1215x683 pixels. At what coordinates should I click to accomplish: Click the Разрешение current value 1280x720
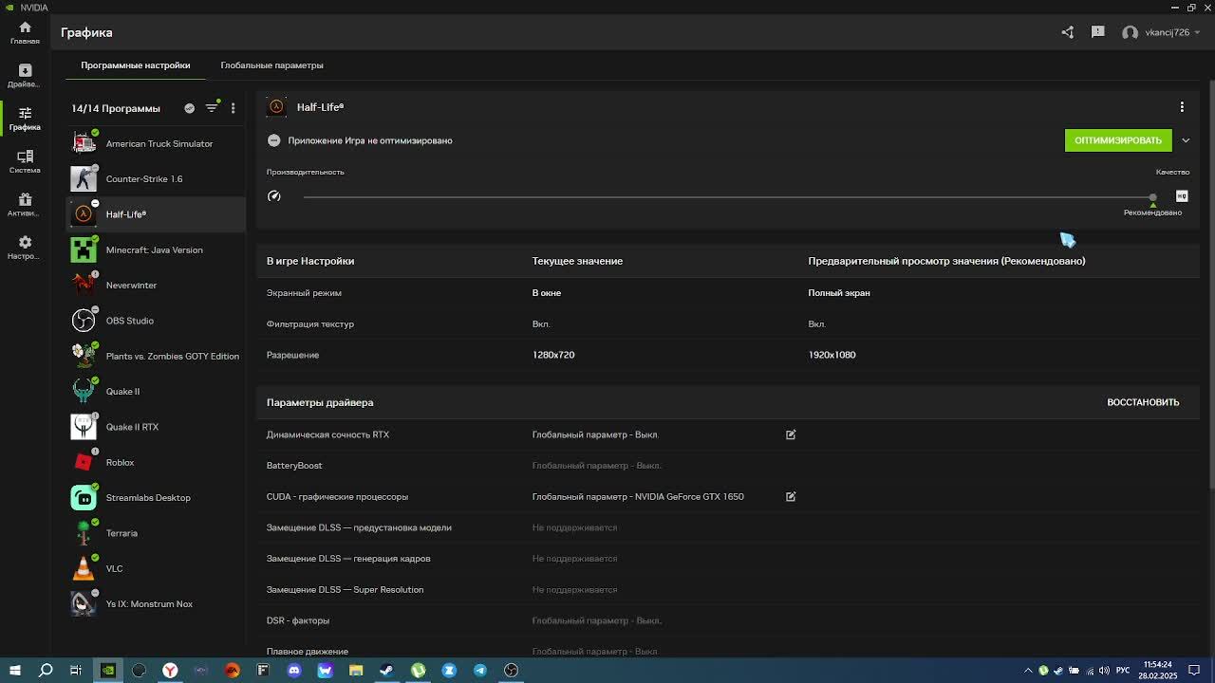(x=553, y=355)
